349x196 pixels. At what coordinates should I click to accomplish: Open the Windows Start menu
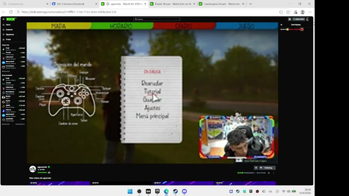click(130, 191)
